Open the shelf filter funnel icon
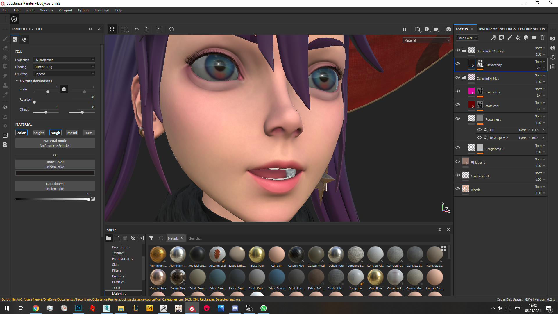Image resolution: width=558 pixels, height=314 pixels. click(x=151, y=238)
